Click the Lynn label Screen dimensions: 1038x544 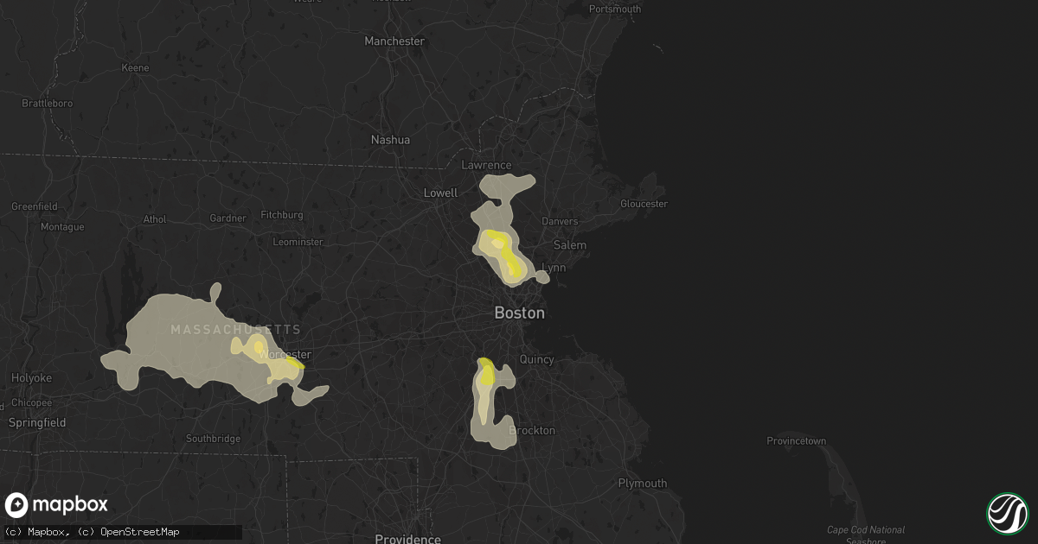(554, 268)
